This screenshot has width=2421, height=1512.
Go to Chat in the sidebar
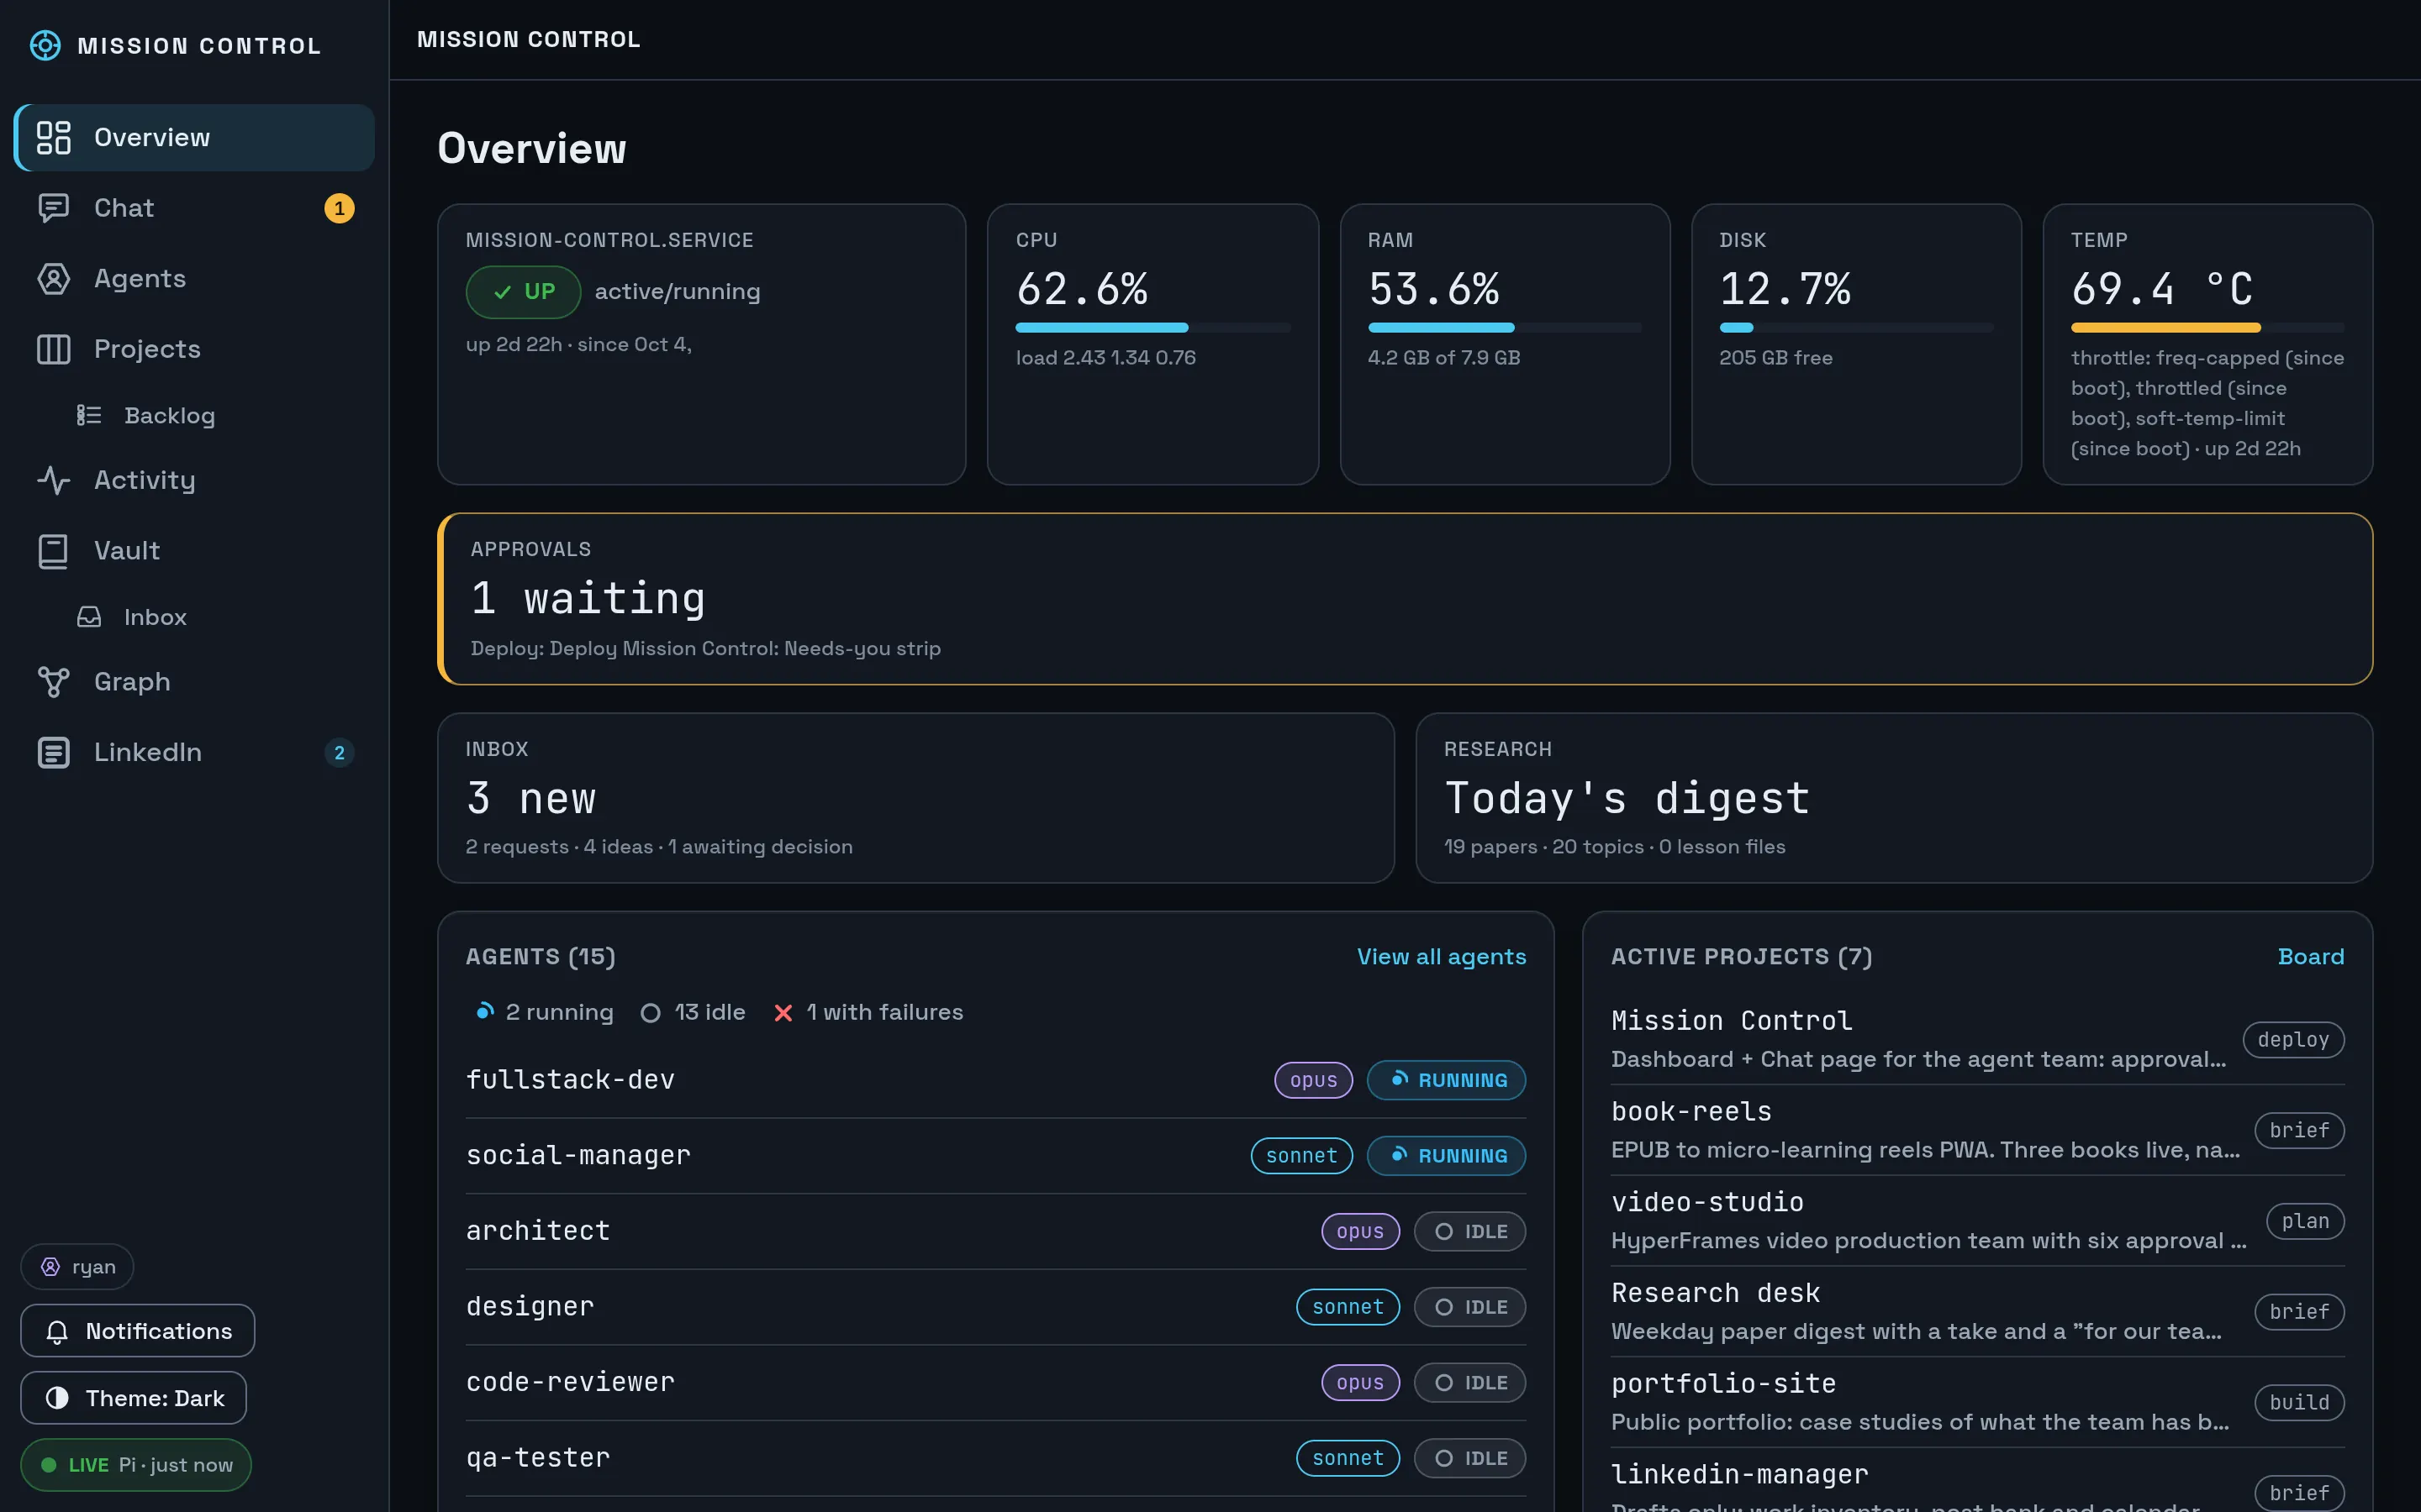pyautogui.click(x=194, y=208)
